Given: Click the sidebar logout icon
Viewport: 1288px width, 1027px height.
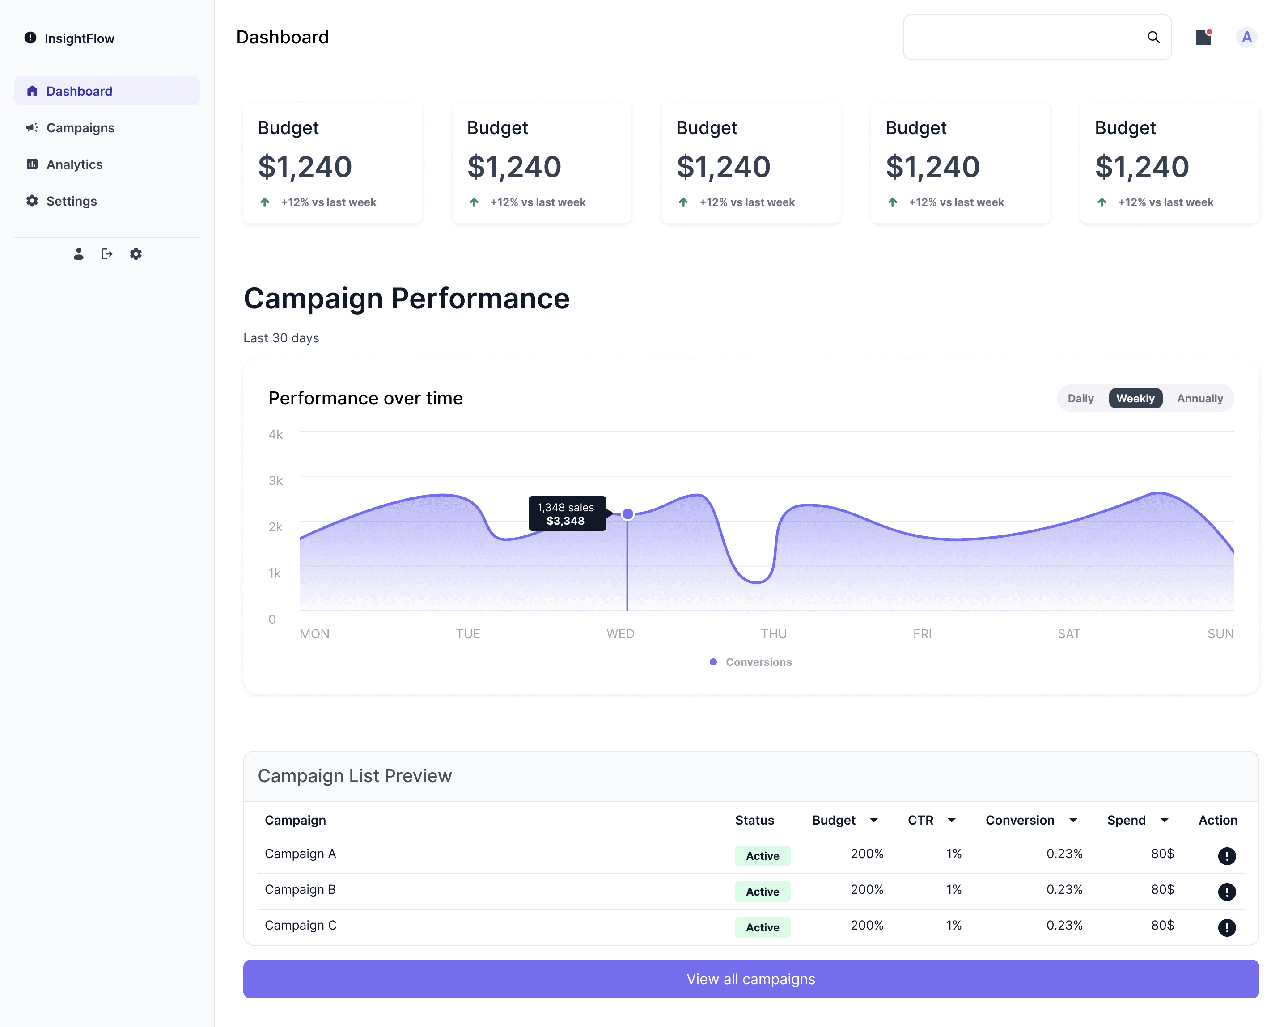Looking at the screenshot, I should click(107, 254).
